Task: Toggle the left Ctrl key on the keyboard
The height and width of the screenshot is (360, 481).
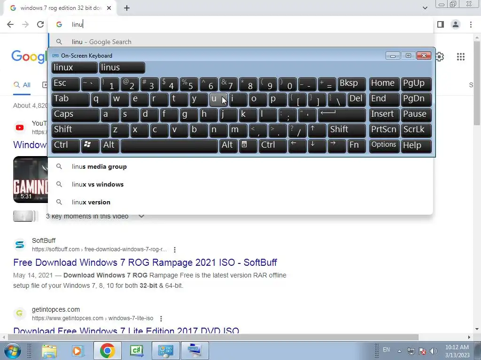Action: click(x=66, y=146)
